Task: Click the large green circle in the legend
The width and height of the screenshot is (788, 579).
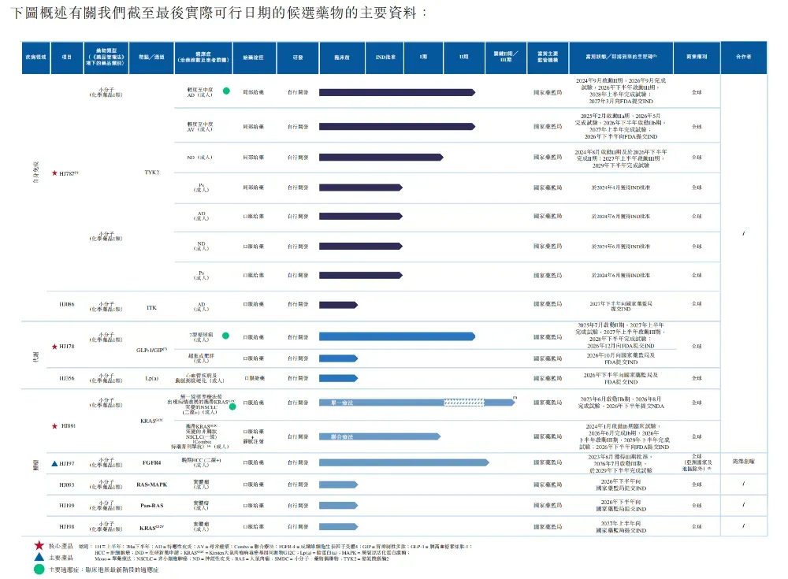Action: (x=39, y=570)
